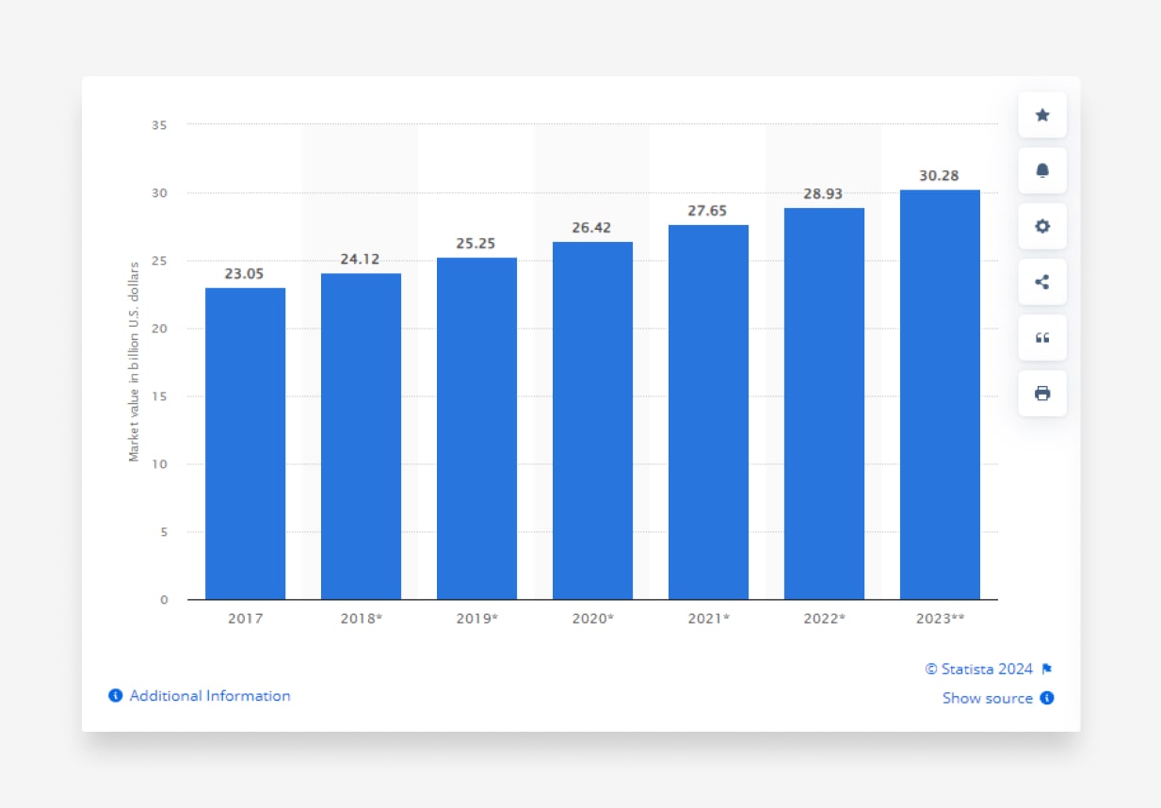Click the star favorite icon
Image resolution: width=1161 pixels, height=808 pixels.
(1042, 115)
